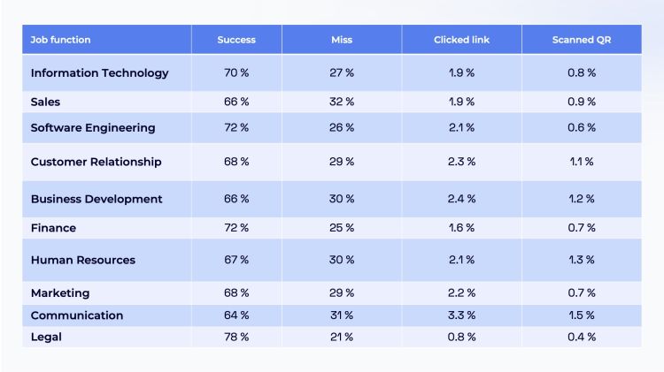Select the Human Resources row label

(x=83, y=260)
